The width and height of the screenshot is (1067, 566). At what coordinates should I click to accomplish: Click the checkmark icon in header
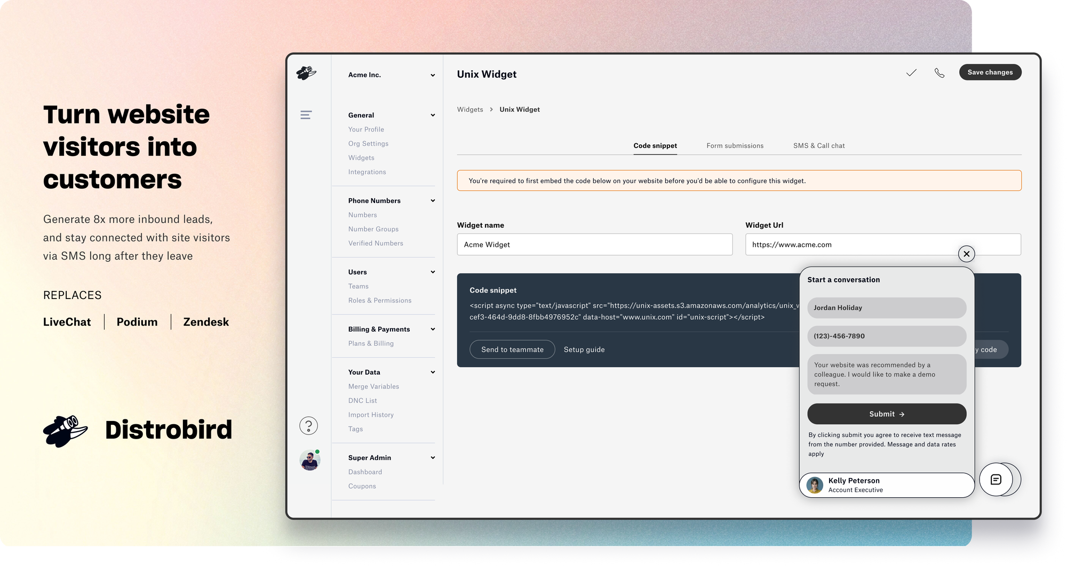pos(911,72)
